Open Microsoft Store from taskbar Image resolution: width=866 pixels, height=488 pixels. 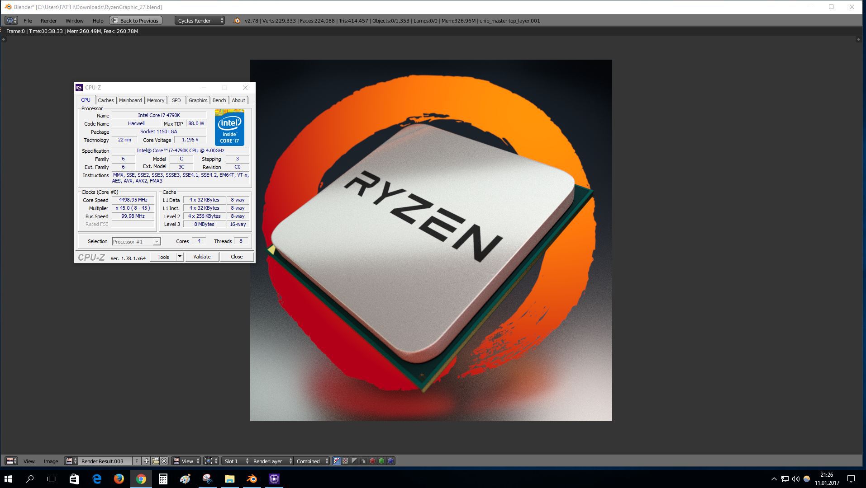74,479
